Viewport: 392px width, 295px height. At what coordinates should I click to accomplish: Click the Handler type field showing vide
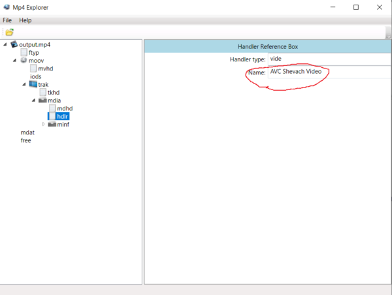329,59
